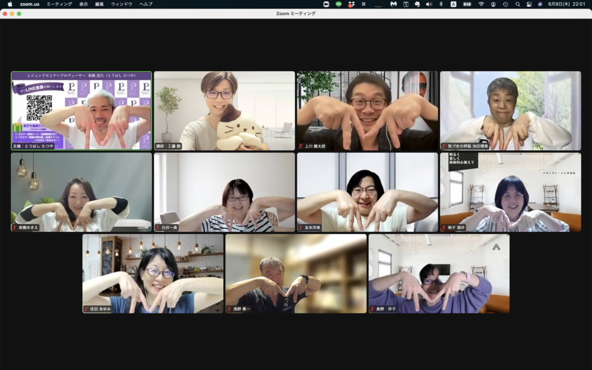The image size is (592, 370).
Task: Open the ウィンドウ menu
Action: [x=121, y=4]
